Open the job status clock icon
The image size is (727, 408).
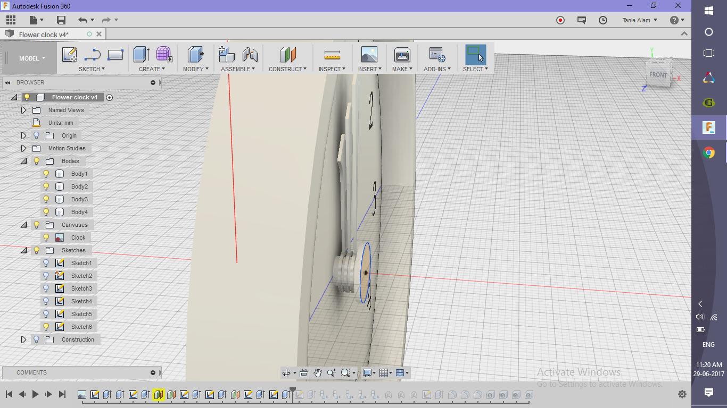point(603,20)
